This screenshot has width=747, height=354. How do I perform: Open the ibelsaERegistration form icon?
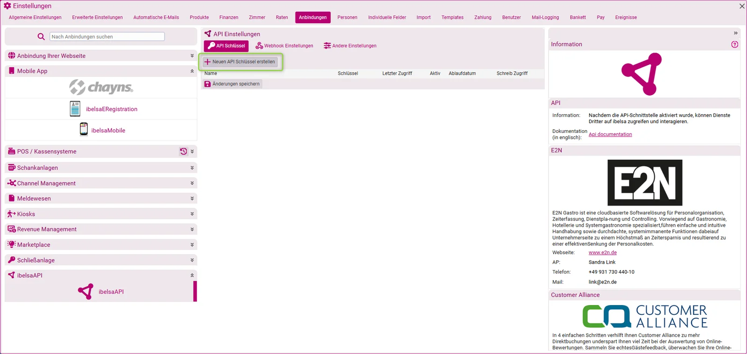(75, 109)
